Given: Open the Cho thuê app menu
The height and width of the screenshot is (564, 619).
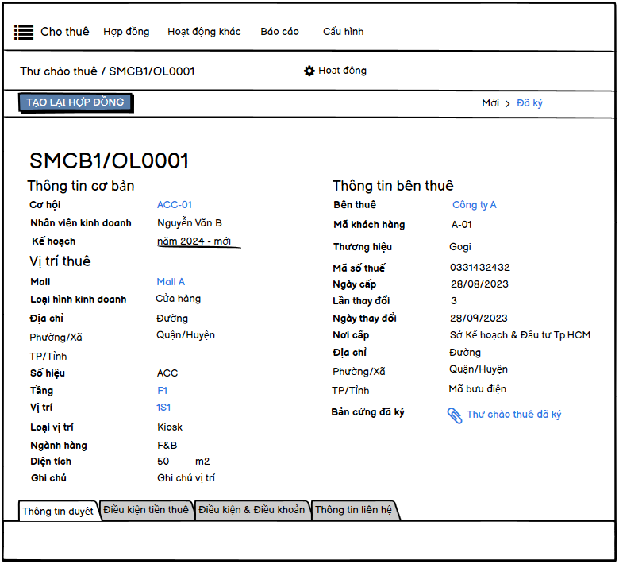Looking at the screenshot, I should pos(65,32).
